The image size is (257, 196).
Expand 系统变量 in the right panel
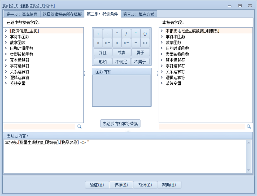click(162, 84)
